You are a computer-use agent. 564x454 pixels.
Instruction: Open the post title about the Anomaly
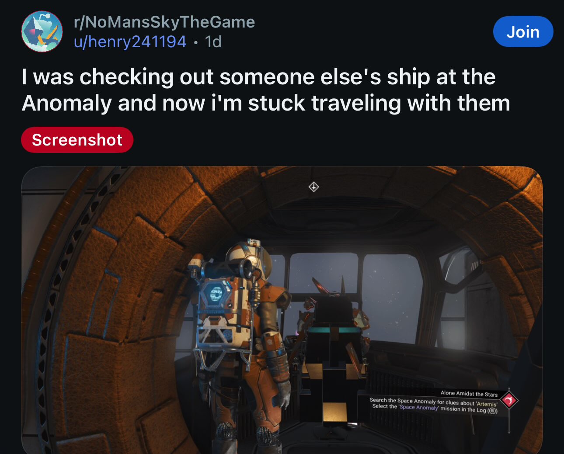pos(266,90)
